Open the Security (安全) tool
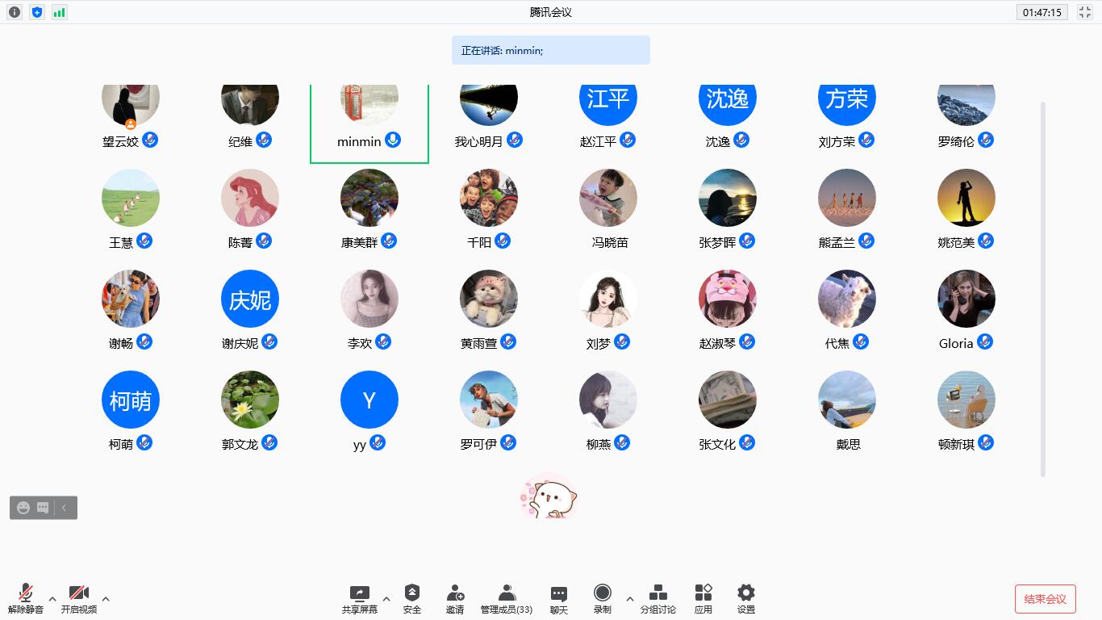 tap(412, 598)
